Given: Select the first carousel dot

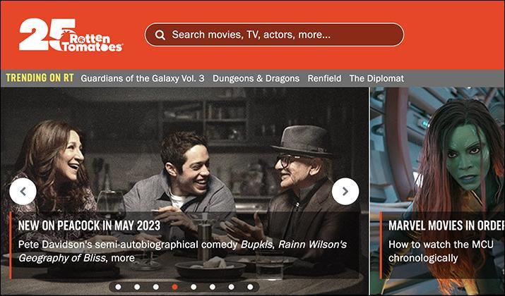Looking at the screenshot, I should tap(118, 287).
